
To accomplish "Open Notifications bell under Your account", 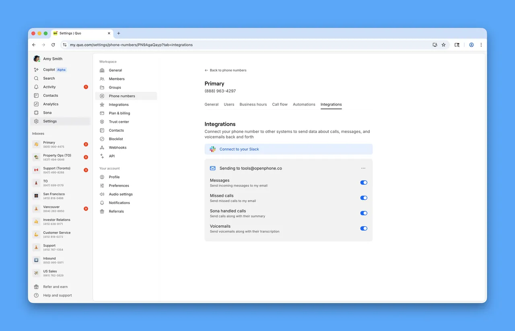I will pyautogui.click(x=102, y=203).
